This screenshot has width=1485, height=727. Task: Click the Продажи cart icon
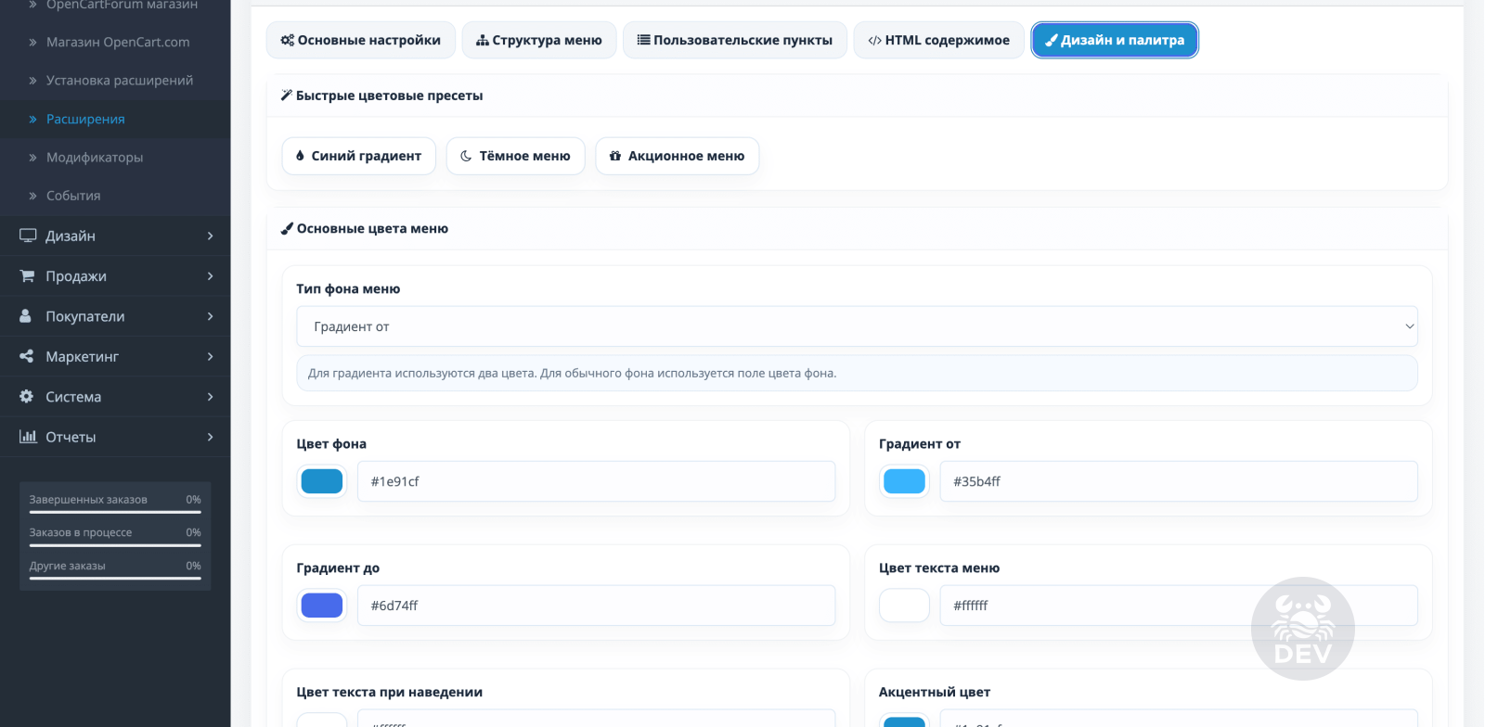pyautogui.click(x=27, y=275)
